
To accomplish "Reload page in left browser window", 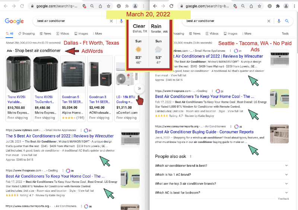I will click(22, 6).
